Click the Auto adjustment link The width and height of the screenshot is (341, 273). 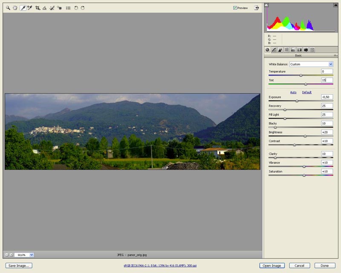point(293,91)
